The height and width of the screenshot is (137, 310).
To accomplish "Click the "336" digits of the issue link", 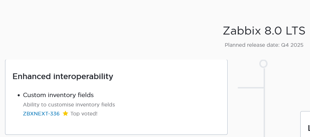I will point(55,114).
